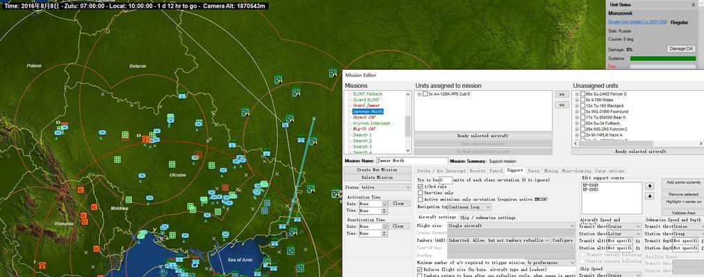The width and height of the screenshot is (704, 277).
Task: Select Krymsk Intercept in missions list
Action: (x=371, y=123)
